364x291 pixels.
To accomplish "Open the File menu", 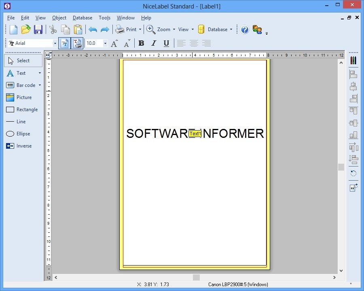I will tap(11, 18).
